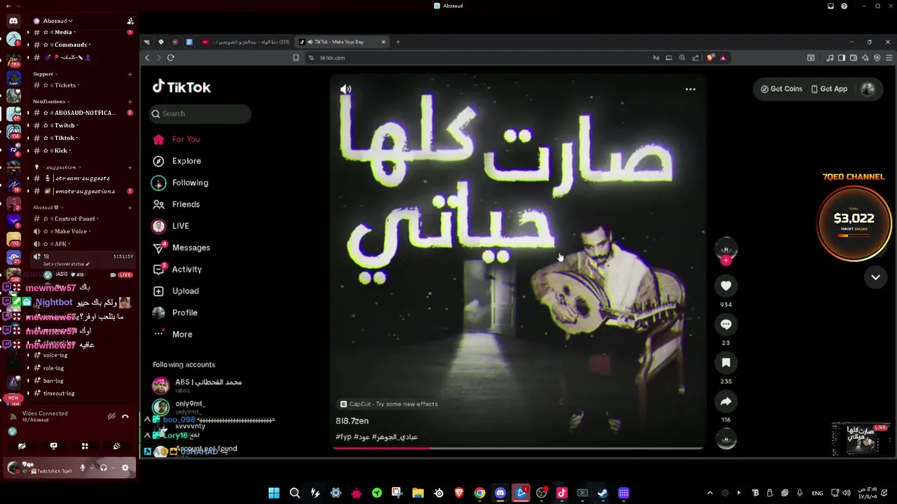Viewport: 897px width, 504px height.
Task: Disconnect from the voice call
Action: pyautogui.click(x=125, y=416)
